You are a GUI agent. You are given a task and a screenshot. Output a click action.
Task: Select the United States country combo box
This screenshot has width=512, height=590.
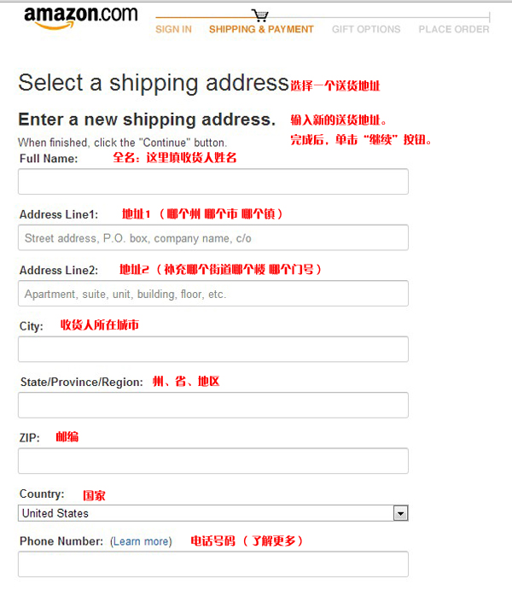(x=205, y=513)
